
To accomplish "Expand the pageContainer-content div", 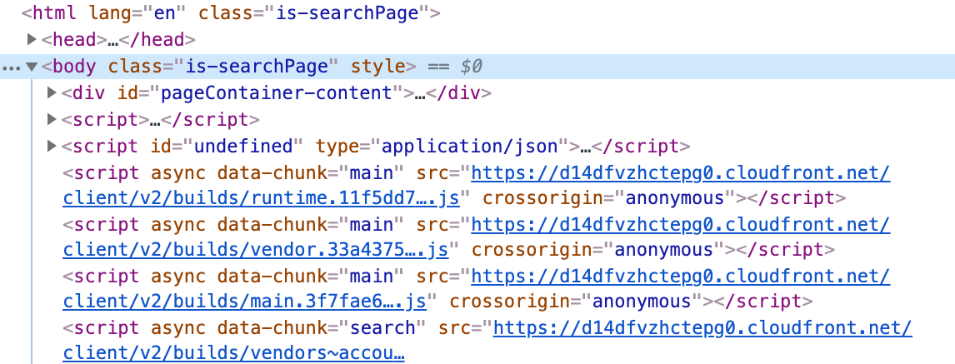I will click(x=52, y=93).
